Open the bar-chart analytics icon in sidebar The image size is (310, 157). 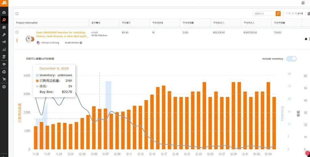coord(4,49)
